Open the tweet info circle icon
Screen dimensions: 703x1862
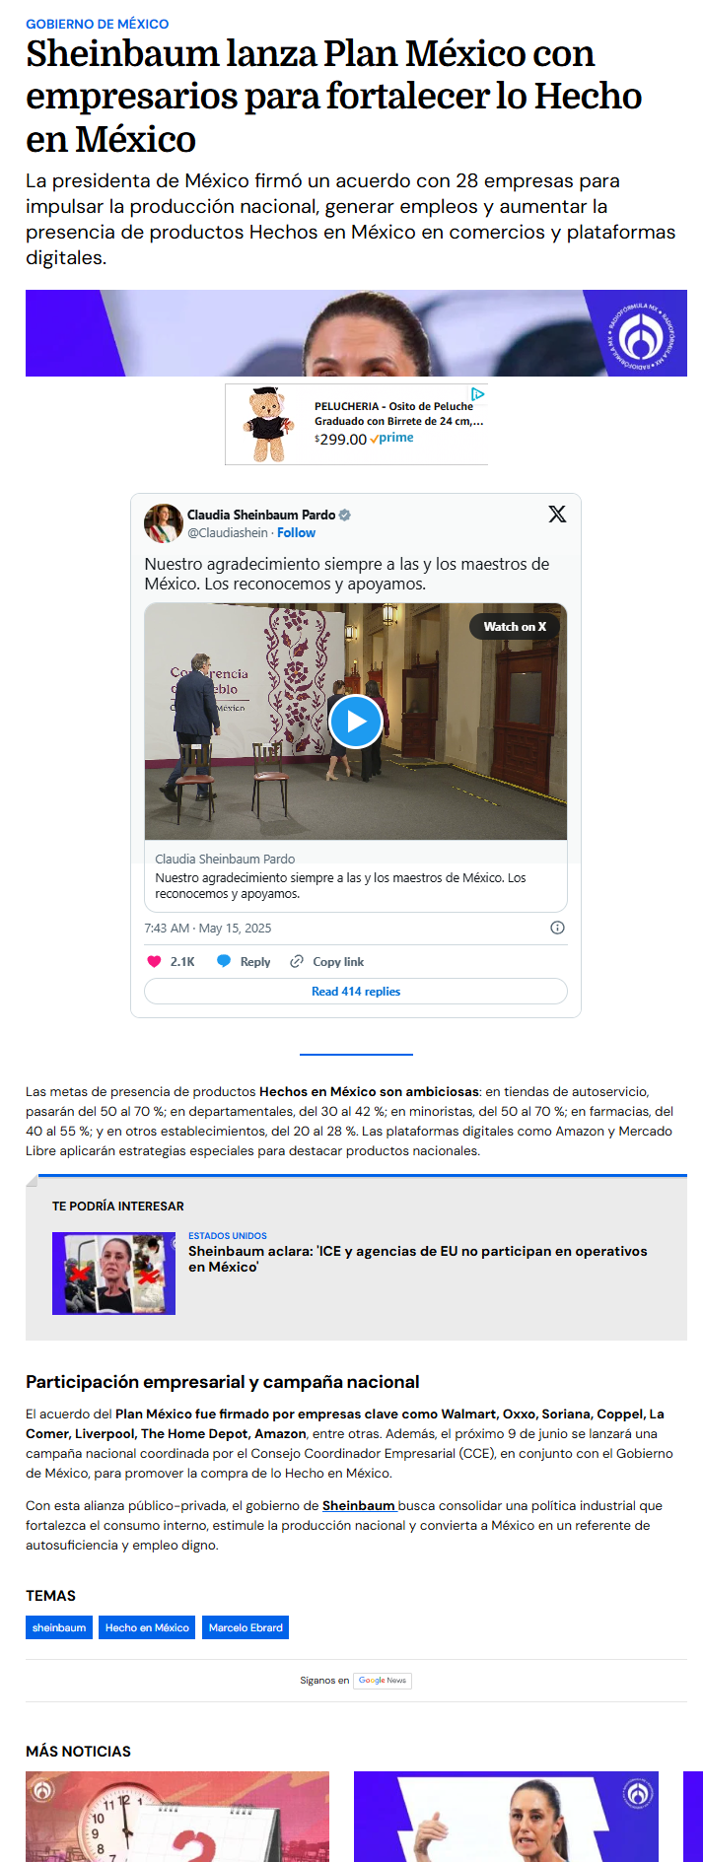tap(557, 928)
